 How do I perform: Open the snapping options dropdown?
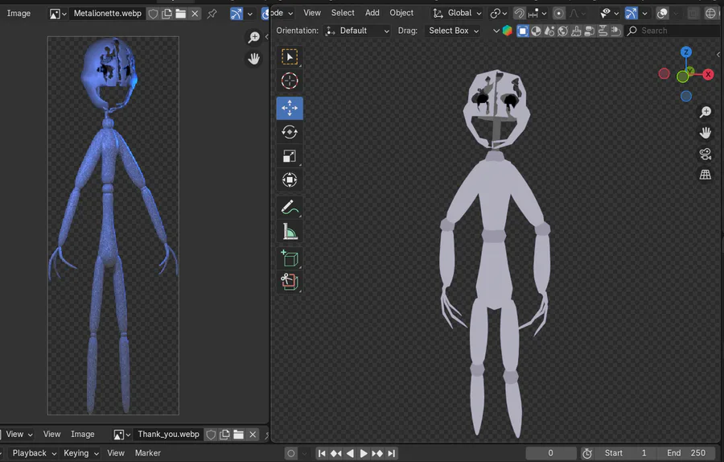pos(537,14)
